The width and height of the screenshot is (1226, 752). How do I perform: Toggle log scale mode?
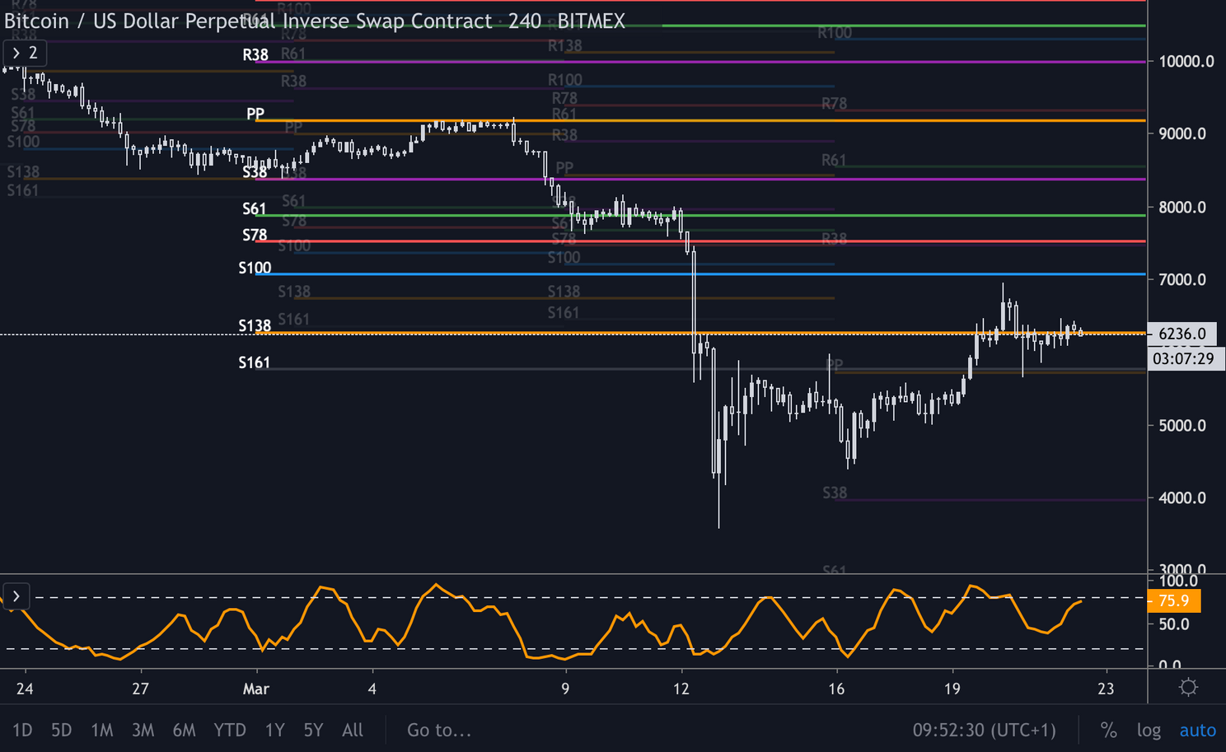tap(1149, 730)
